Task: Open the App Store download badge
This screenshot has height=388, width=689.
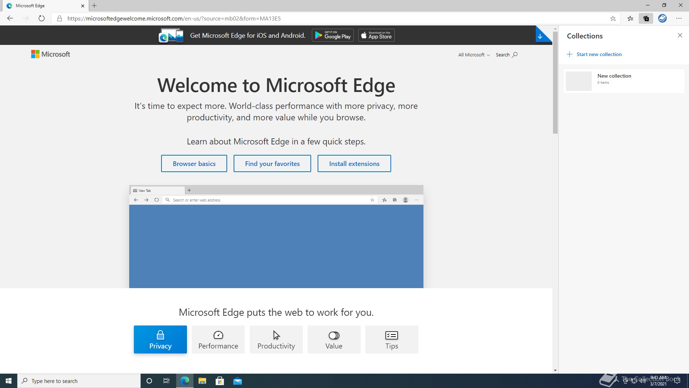Action: [376, 35]
